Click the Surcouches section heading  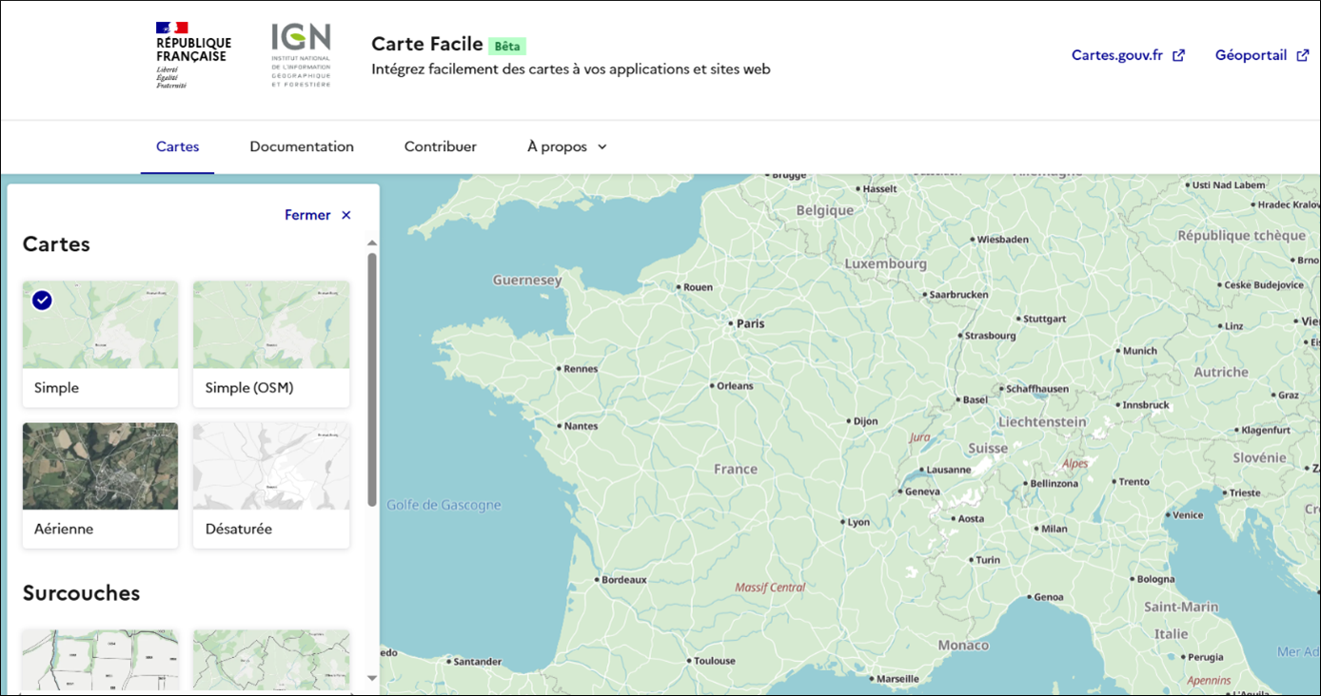(81, 593)
